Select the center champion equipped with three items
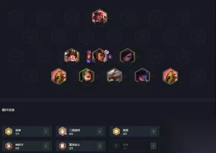This screenshot has height=153, width=216. [x=100, y=56]
